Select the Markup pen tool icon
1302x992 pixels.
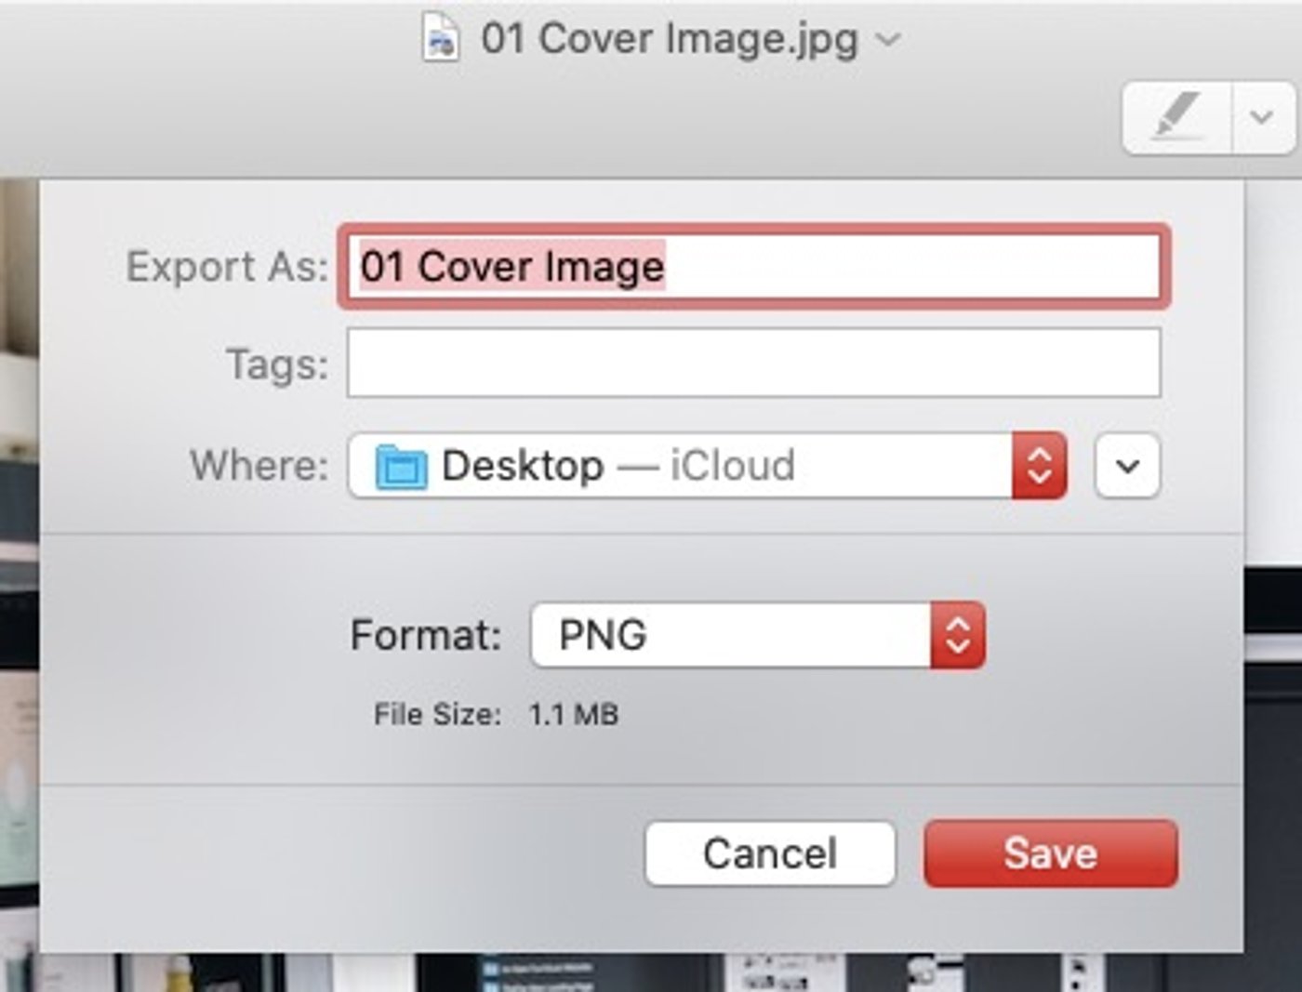[1177, 117]
